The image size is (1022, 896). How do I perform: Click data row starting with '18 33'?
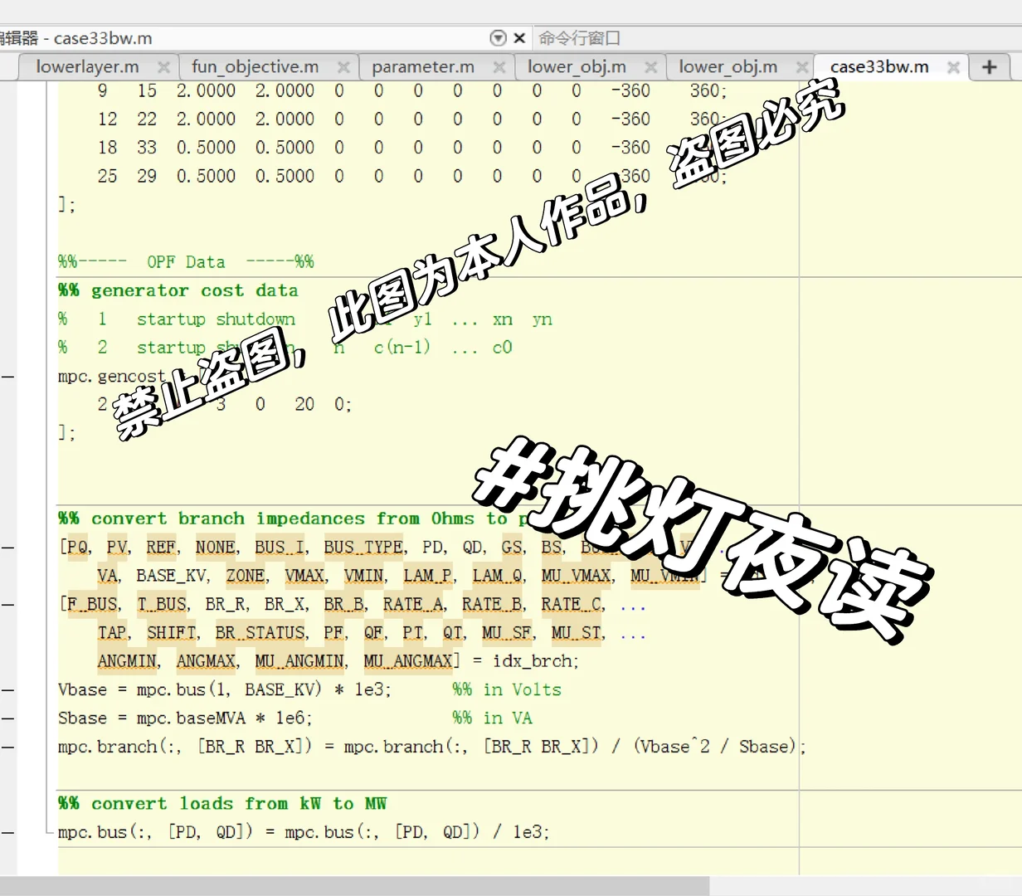pos(412,148)
